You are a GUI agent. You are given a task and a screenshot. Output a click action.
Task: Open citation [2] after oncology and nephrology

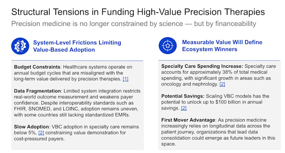click(222, 84)
